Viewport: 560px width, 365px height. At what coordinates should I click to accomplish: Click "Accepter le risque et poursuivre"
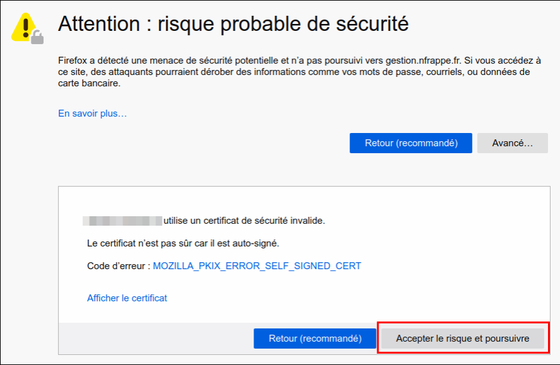(462, 339)
